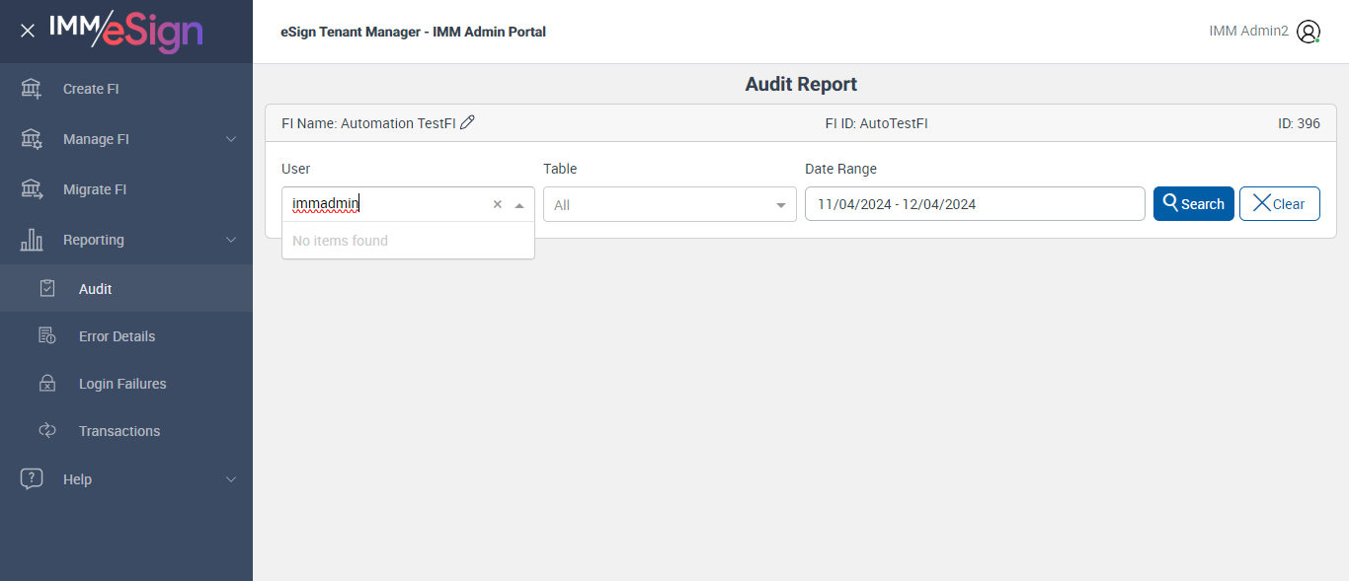
Task: Click the Migrate FI bank icon
Action: tap(32, 189)
